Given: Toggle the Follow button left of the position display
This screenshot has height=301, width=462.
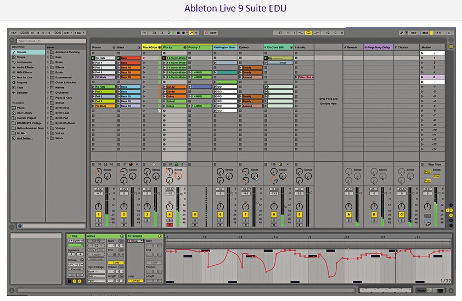Looking at the screenshot, I should [144, 33].
